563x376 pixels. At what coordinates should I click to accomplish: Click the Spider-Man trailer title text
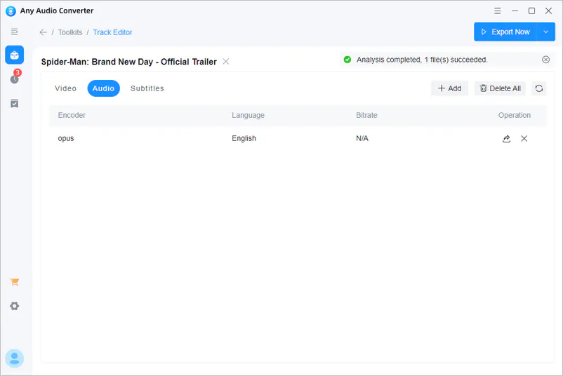coord(129,62)
